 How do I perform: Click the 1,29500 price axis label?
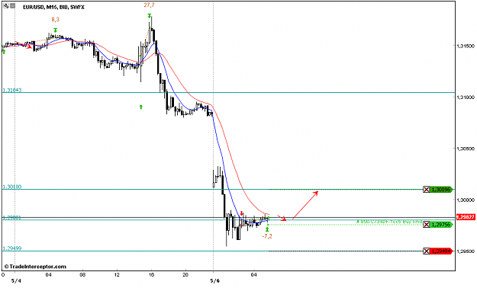point(465,251)
